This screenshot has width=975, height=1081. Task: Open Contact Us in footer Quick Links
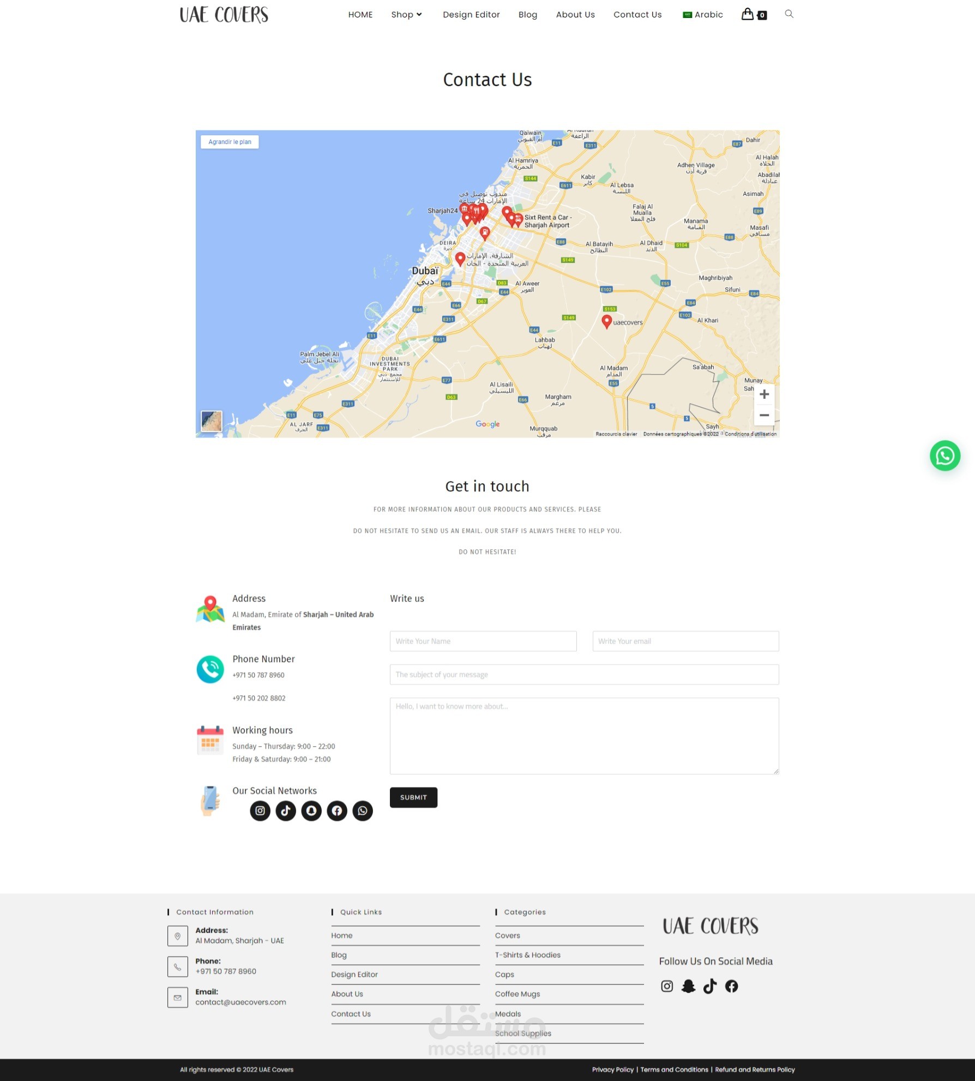coord(351,1014)
